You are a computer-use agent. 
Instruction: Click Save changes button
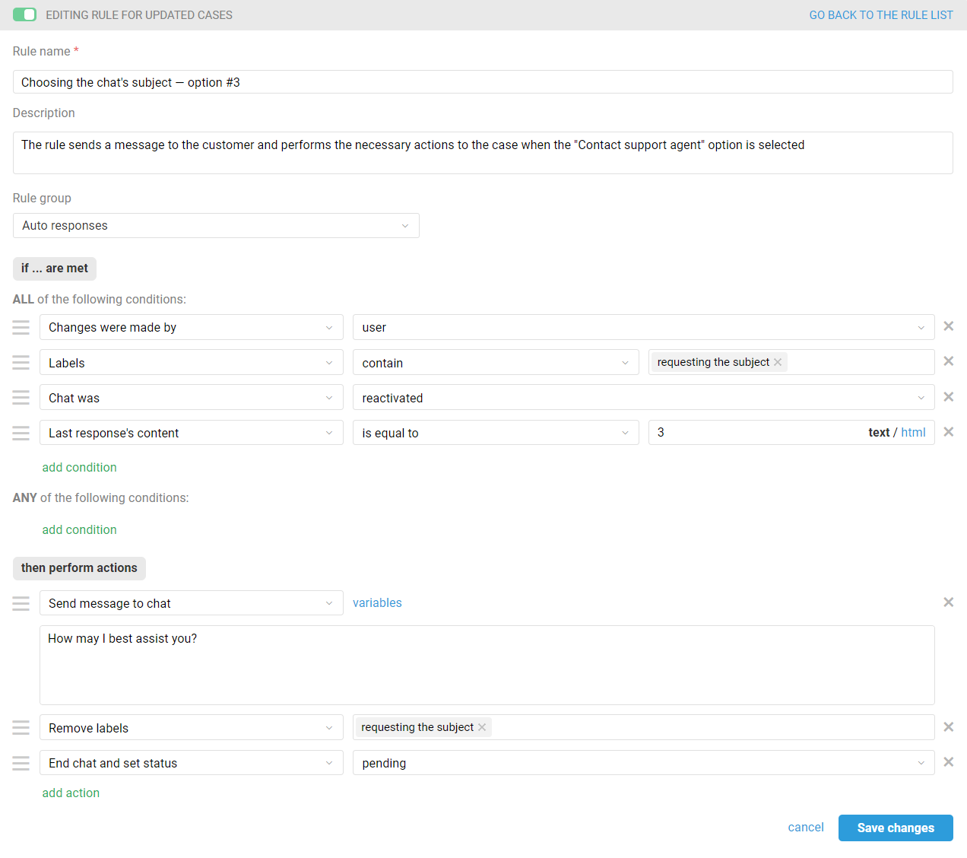pos(895,828)
